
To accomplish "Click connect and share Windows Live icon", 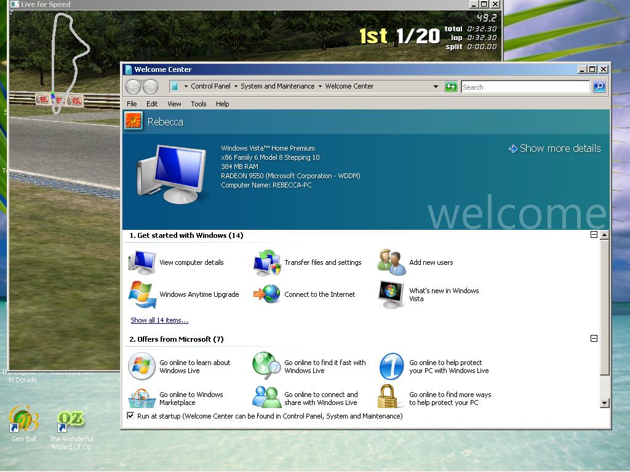I will coord(267,396).
